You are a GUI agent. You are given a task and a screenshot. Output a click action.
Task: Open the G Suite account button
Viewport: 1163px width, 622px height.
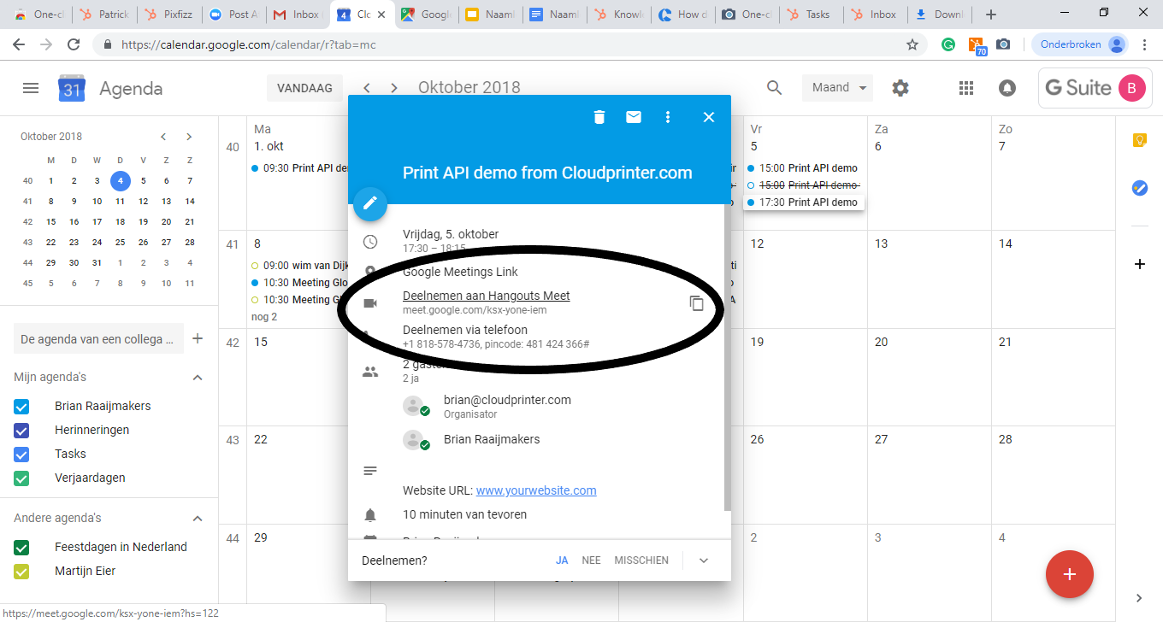click(1095, 88)
